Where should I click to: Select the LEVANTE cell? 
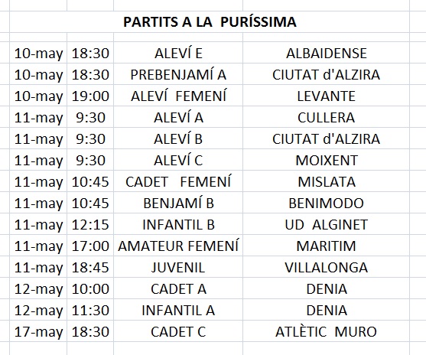(326, 96)
